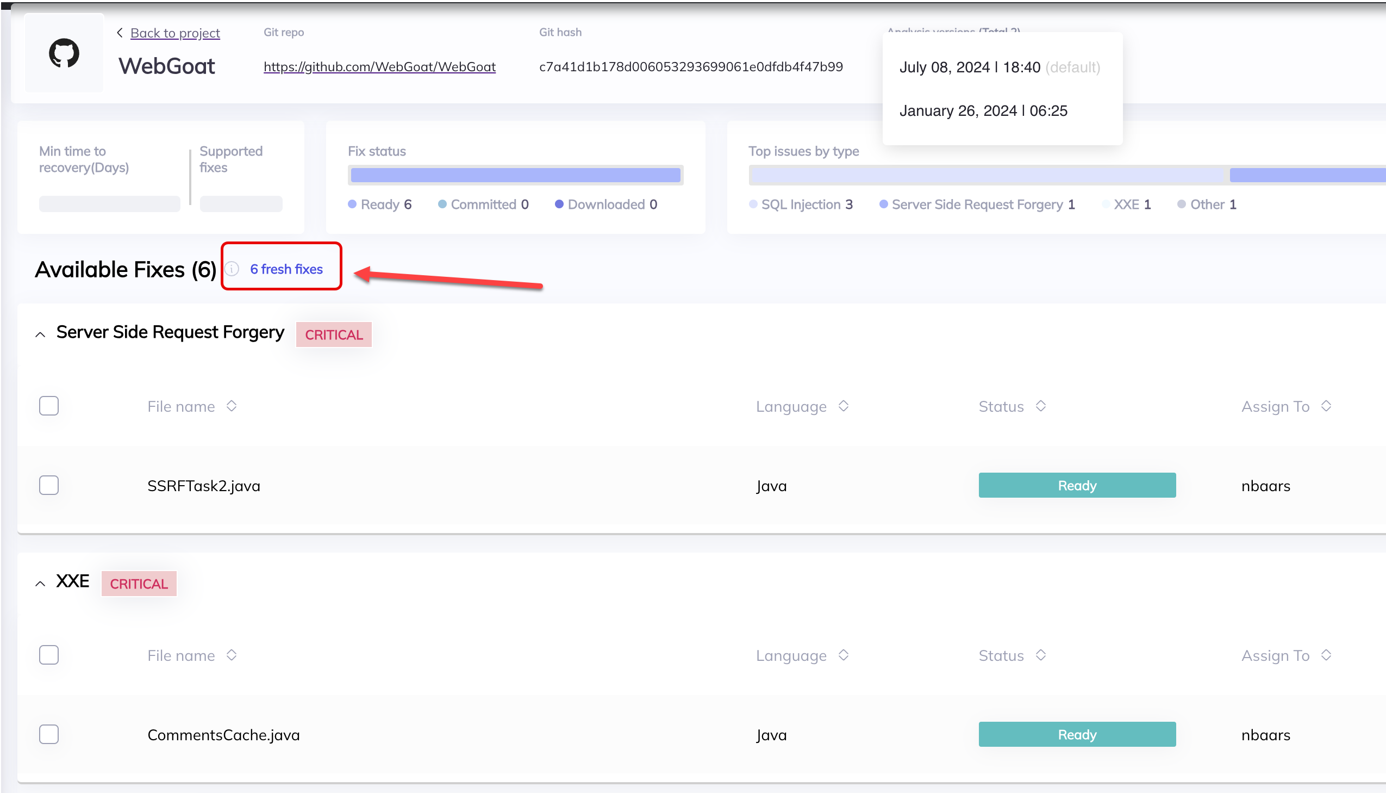Check the SSRFTask2.java row checkbox
The height and width of the screenshot is (793, 1386).
49,485
